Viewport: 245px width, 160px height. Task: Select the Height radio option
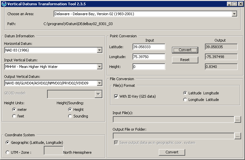point(70,110)
